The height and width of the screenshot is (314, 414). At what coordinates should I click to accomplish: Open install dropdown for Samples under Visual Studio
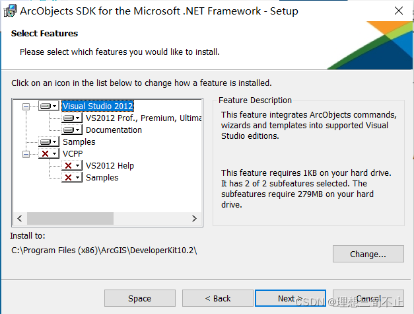pos(49,141)
